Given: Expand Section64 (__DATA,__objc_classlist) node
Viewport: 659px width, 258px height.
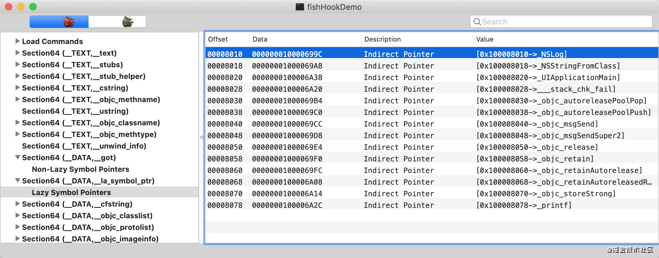Looking at the screenshot, I should click(x=18, y=215).
